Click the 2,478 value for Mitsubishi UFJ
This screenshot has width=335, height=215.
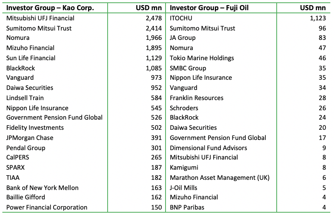click(153, 18)
